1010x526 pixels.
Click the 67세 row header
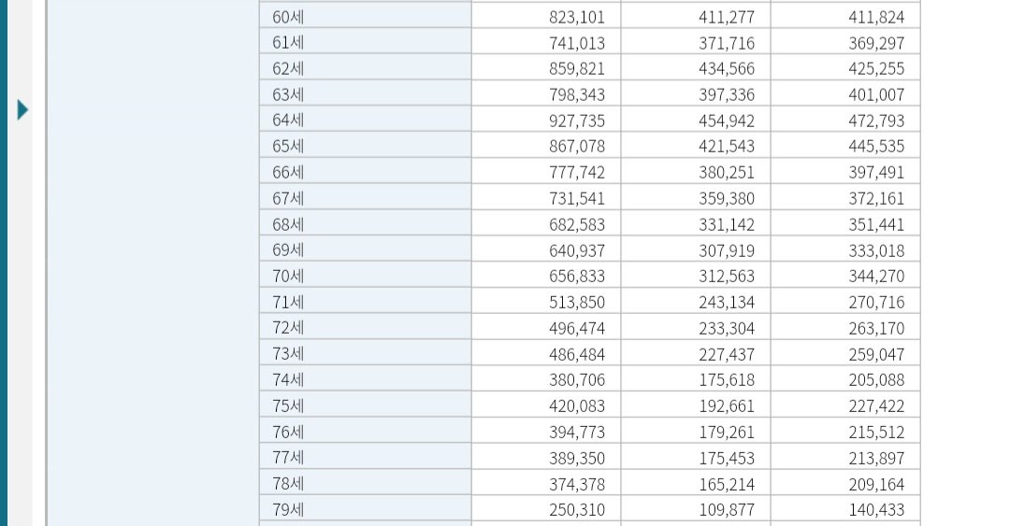point(366,198)
